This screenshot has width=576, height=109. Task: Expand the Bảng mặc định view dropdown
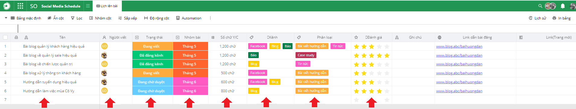coord(6,18)
